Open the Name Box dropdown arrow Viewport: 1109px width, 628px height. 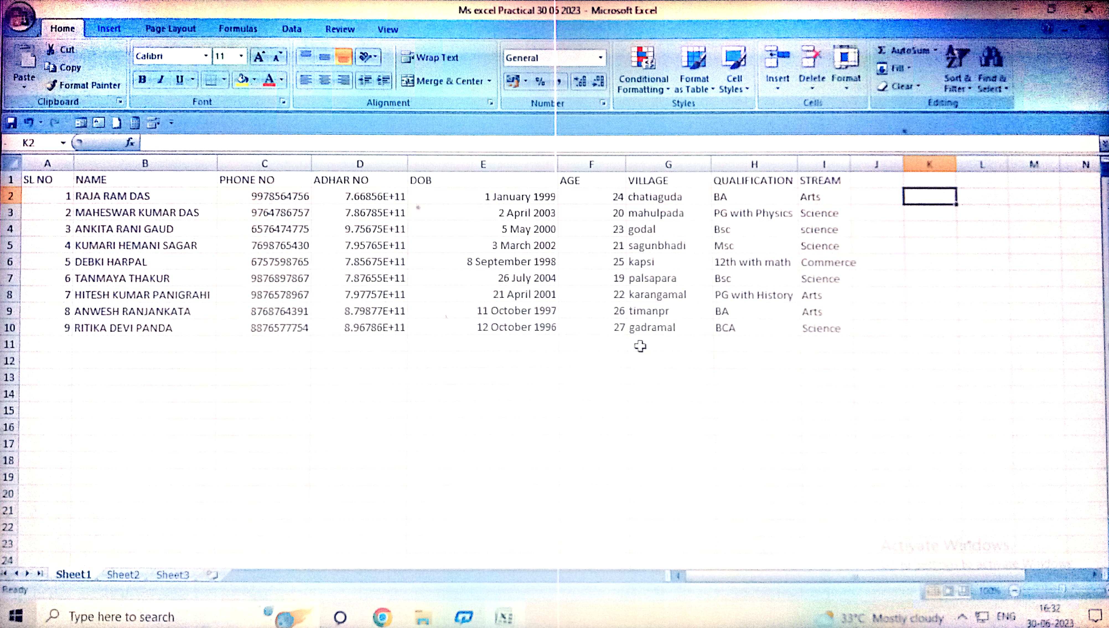pos(63,143)
